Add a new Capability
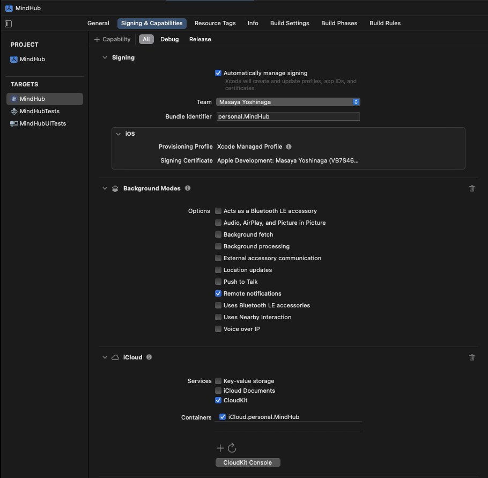This screenshot has height=478, width=488. [113, 40]
